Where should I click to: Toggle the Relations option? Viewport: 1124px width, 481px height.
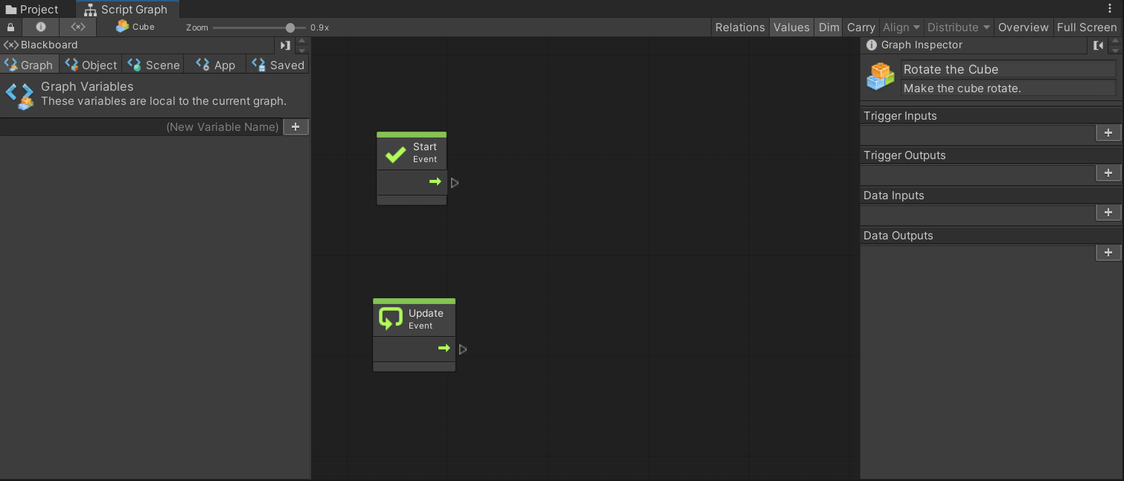coord(739,27)
